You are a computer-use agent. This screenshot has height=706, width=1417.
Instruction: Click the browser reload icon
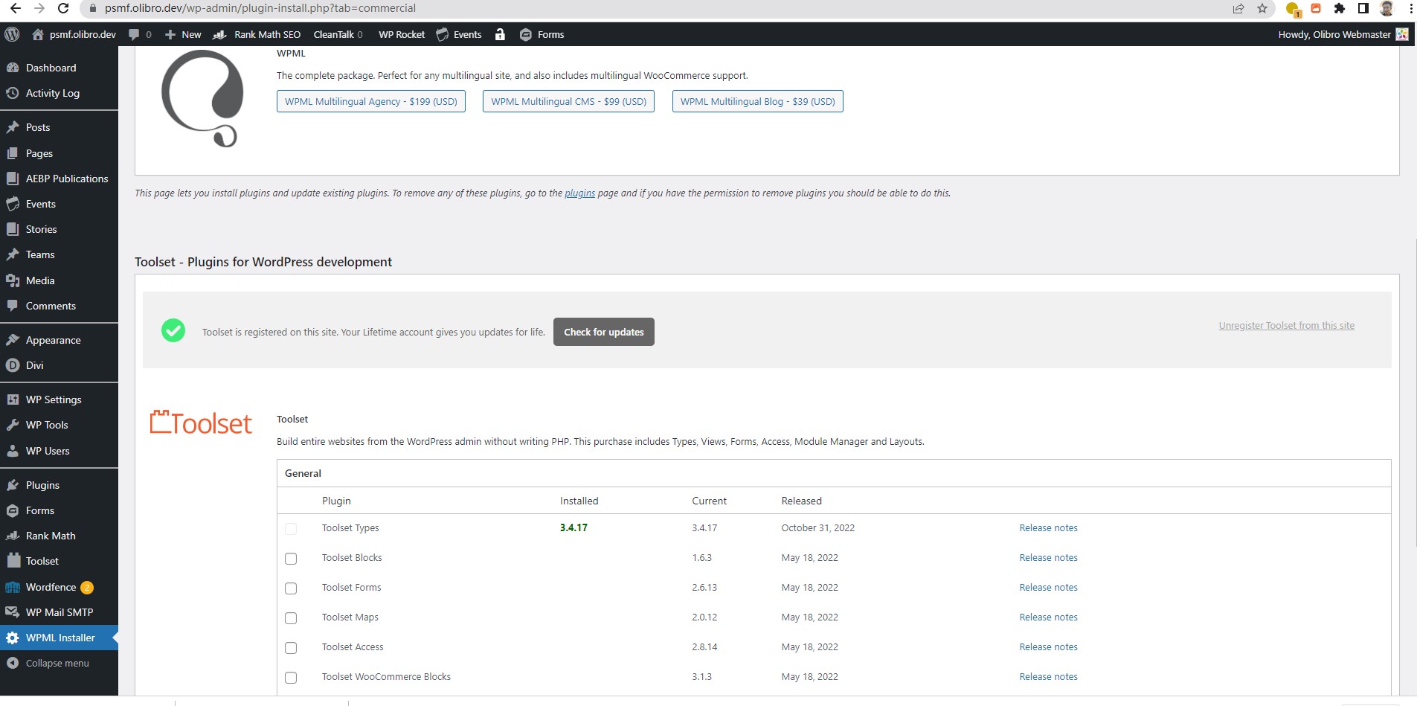pyautogui.click(x=63, y=8)
